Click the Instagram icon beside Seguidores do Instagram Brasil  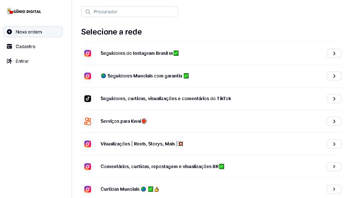[x=88, y=53]
